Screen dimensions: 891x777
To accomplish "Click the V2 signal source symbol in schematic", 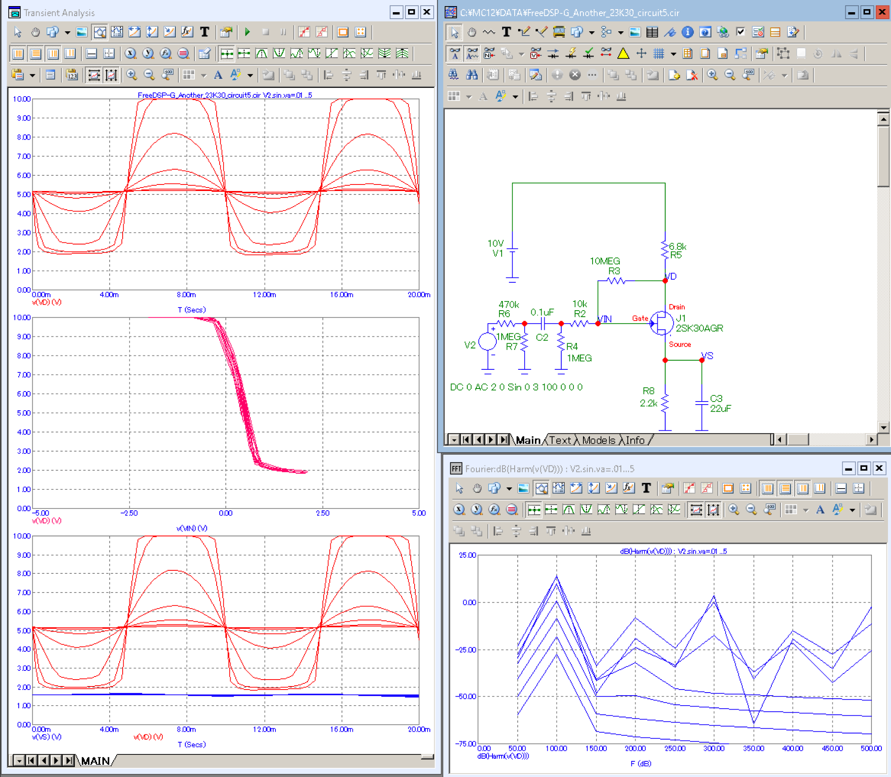I will 487,342.
